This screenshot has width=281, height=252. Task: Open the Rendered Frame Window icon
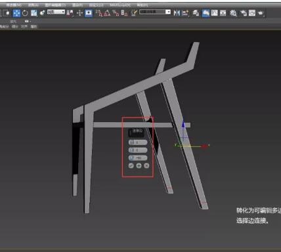pyautogui.click(x=252, y=13)
